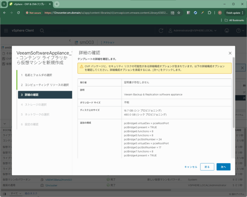Open the help question mark menu
247x197 pixels.
(240, 31)
